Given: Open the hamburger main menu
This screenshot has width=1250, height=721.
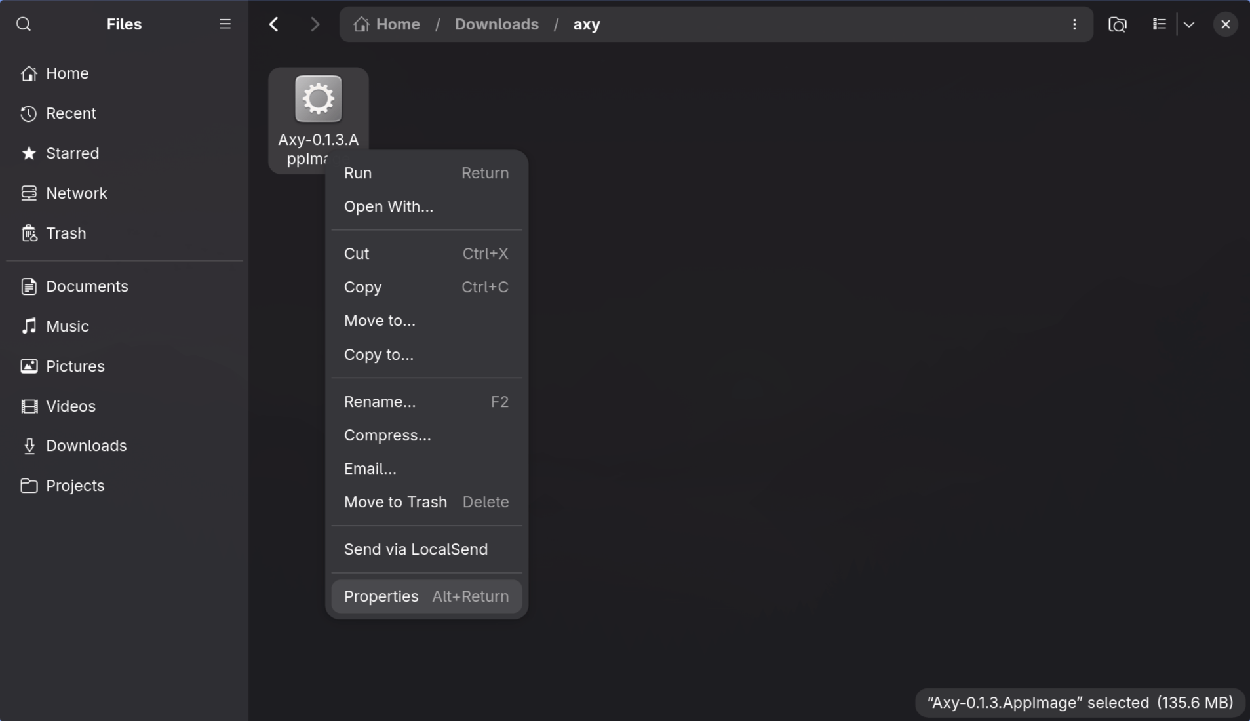Looking at the screenshot, I should click(x=225, y=24).
